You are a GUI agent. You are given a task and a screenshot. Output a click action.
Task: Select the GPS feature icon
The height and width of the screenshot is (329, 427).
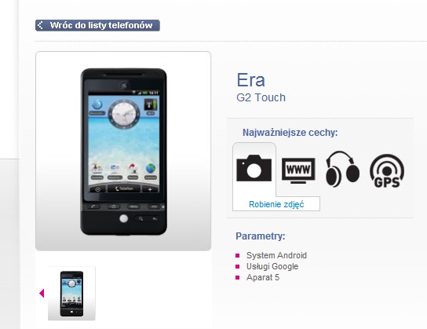387,171
